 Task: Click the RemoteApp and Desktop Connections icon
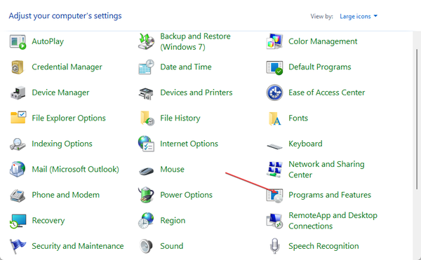pyautogui.click(x=274, y=221)
